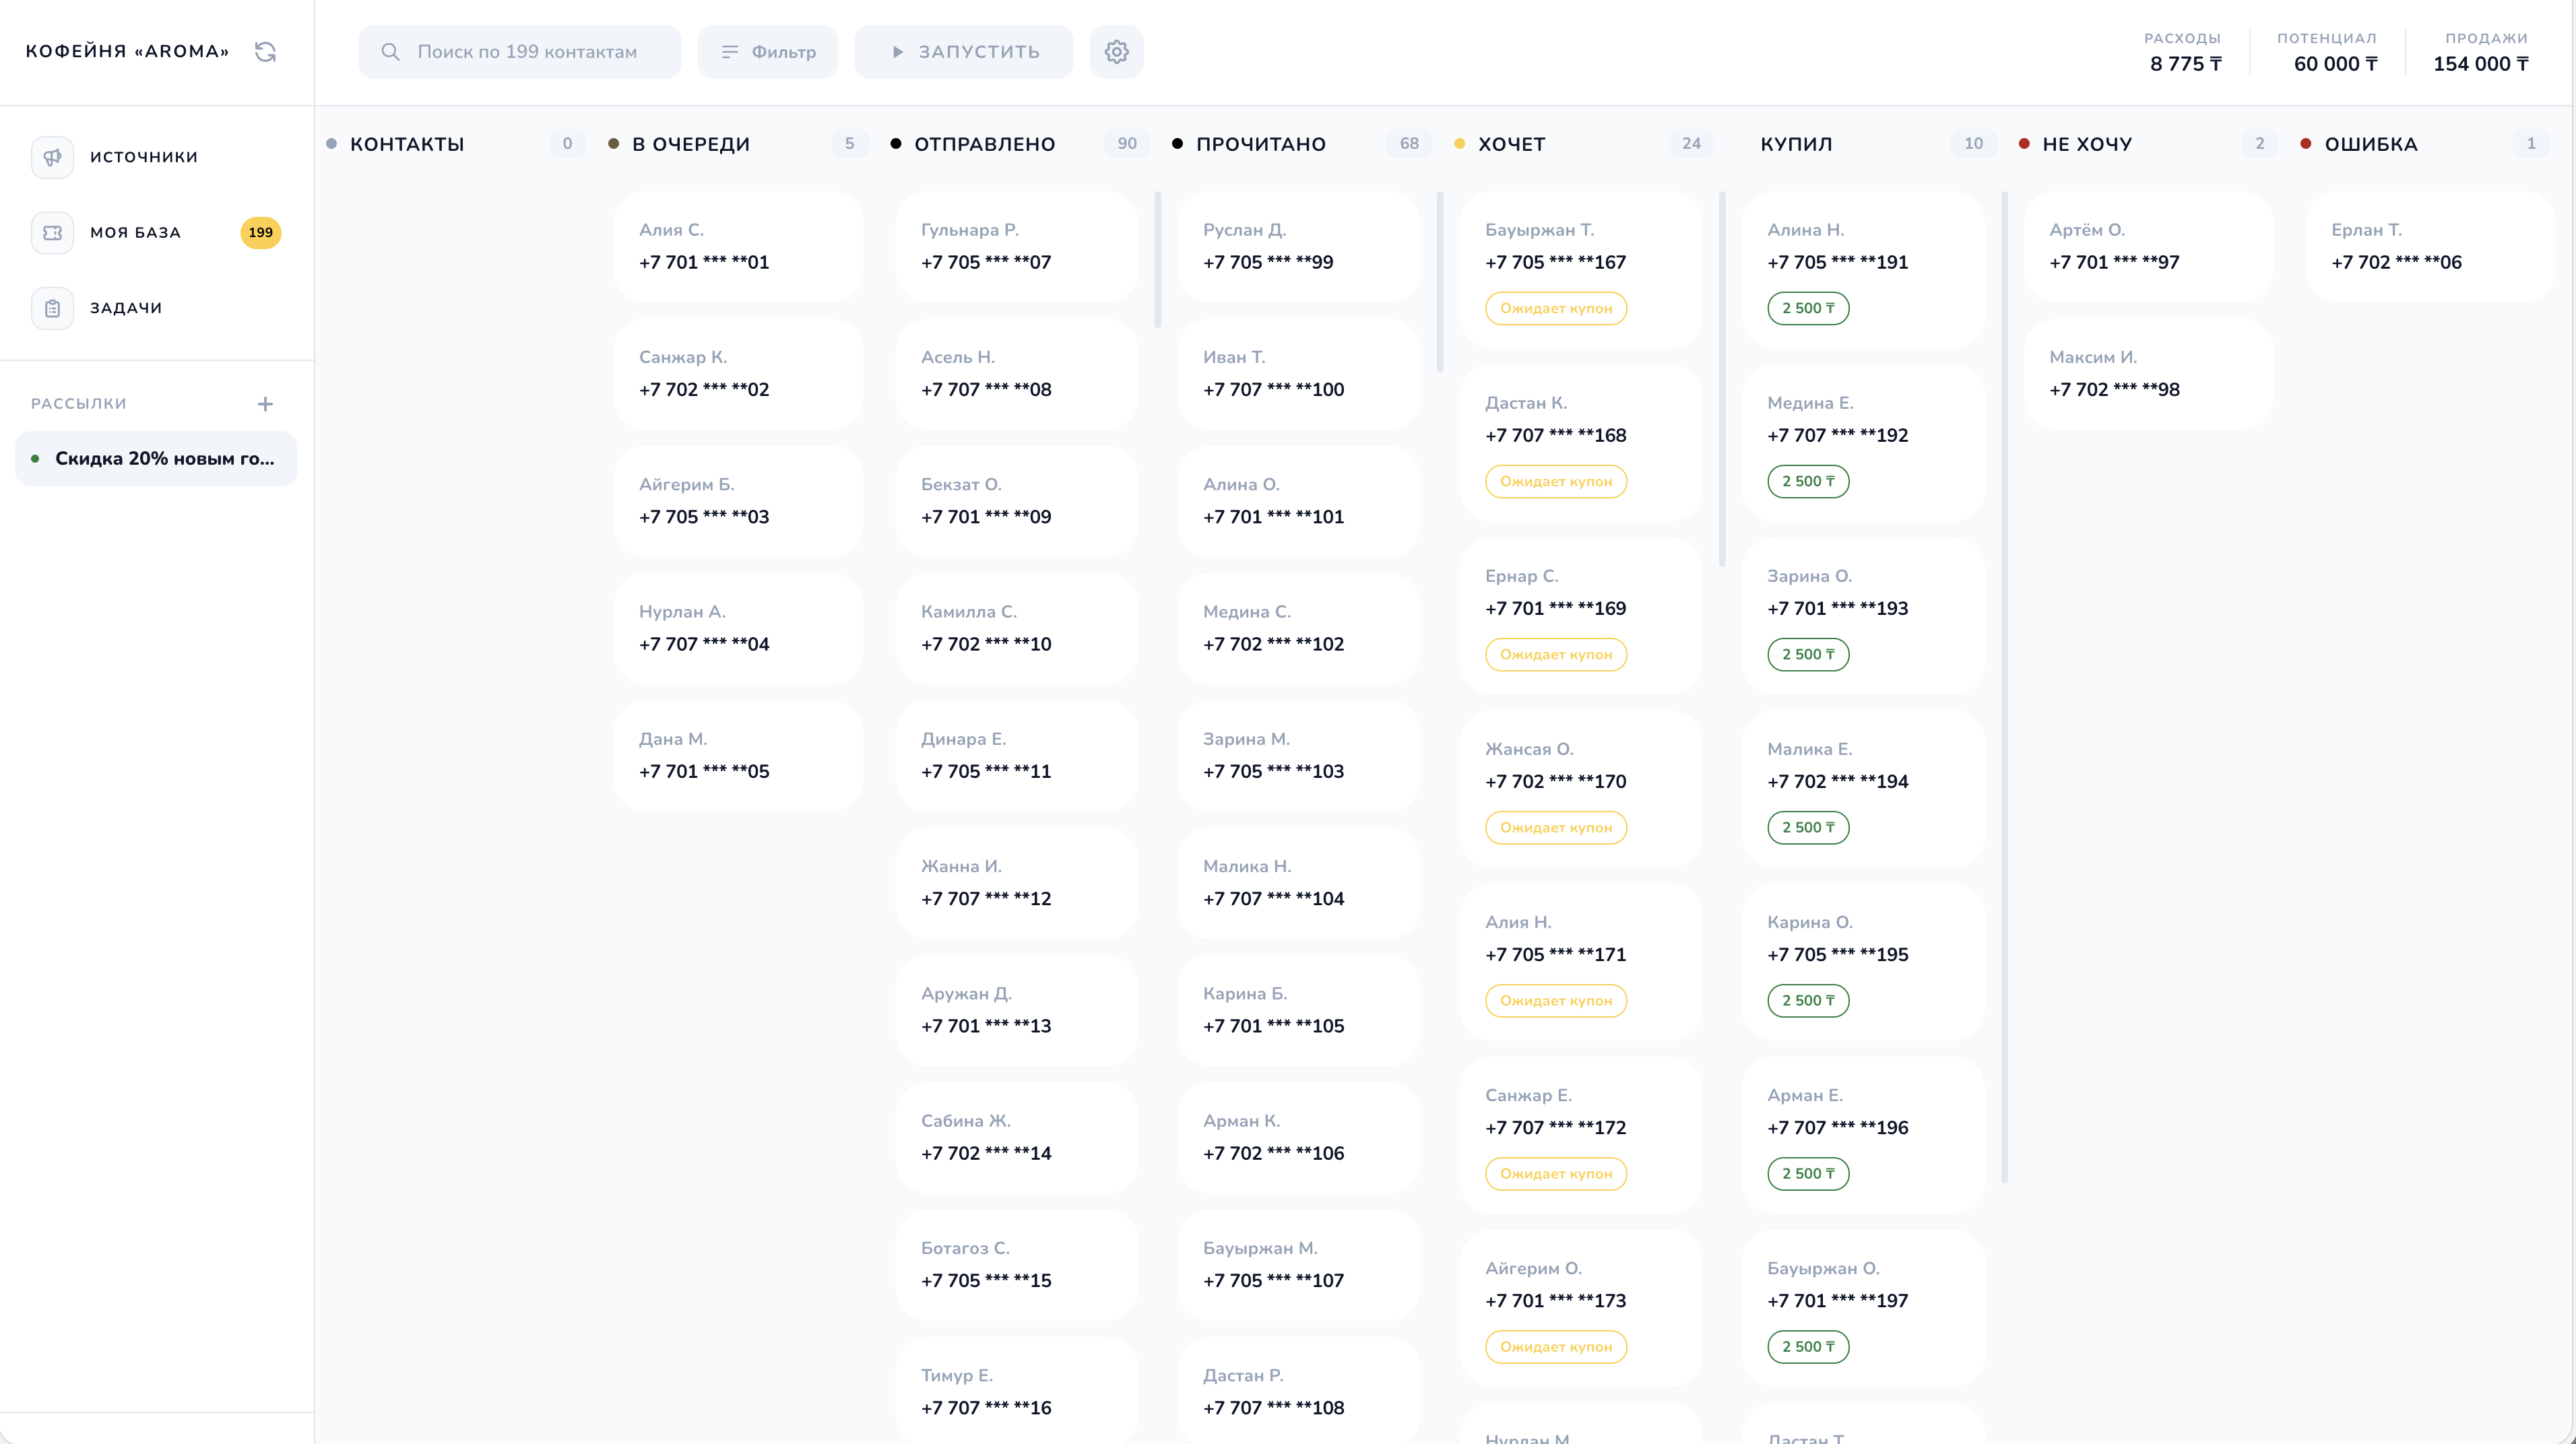Click the Хочет column scrollbar
2576x1444 pixels.
(1722, 379)
